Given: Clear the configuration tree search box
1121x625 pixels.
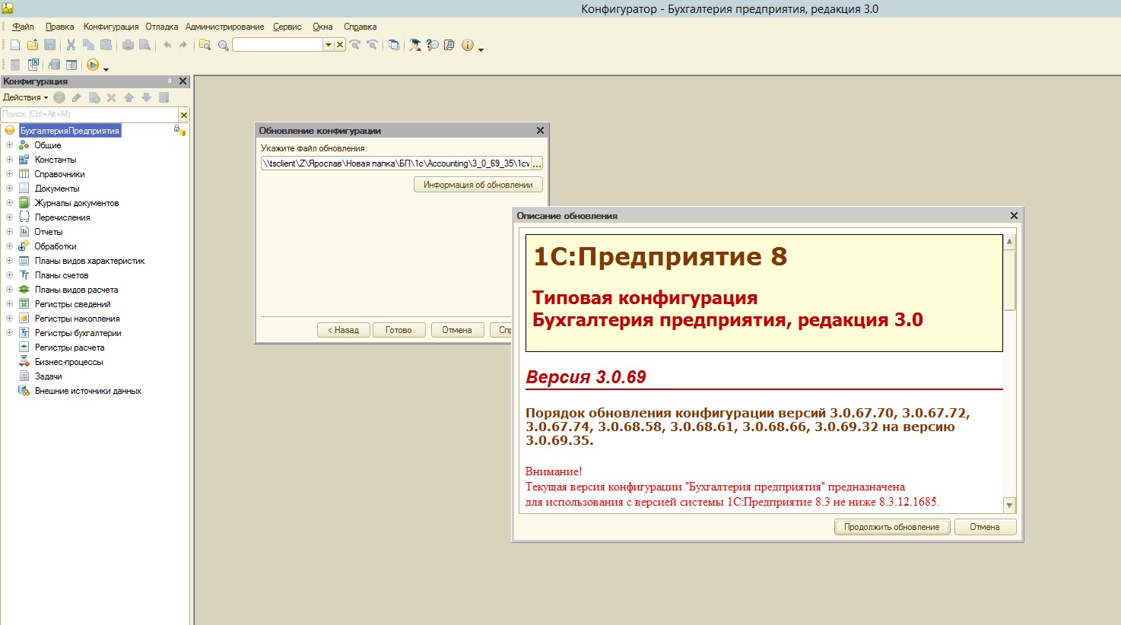Looking at the screenshot, I should (x=184, y=115).
